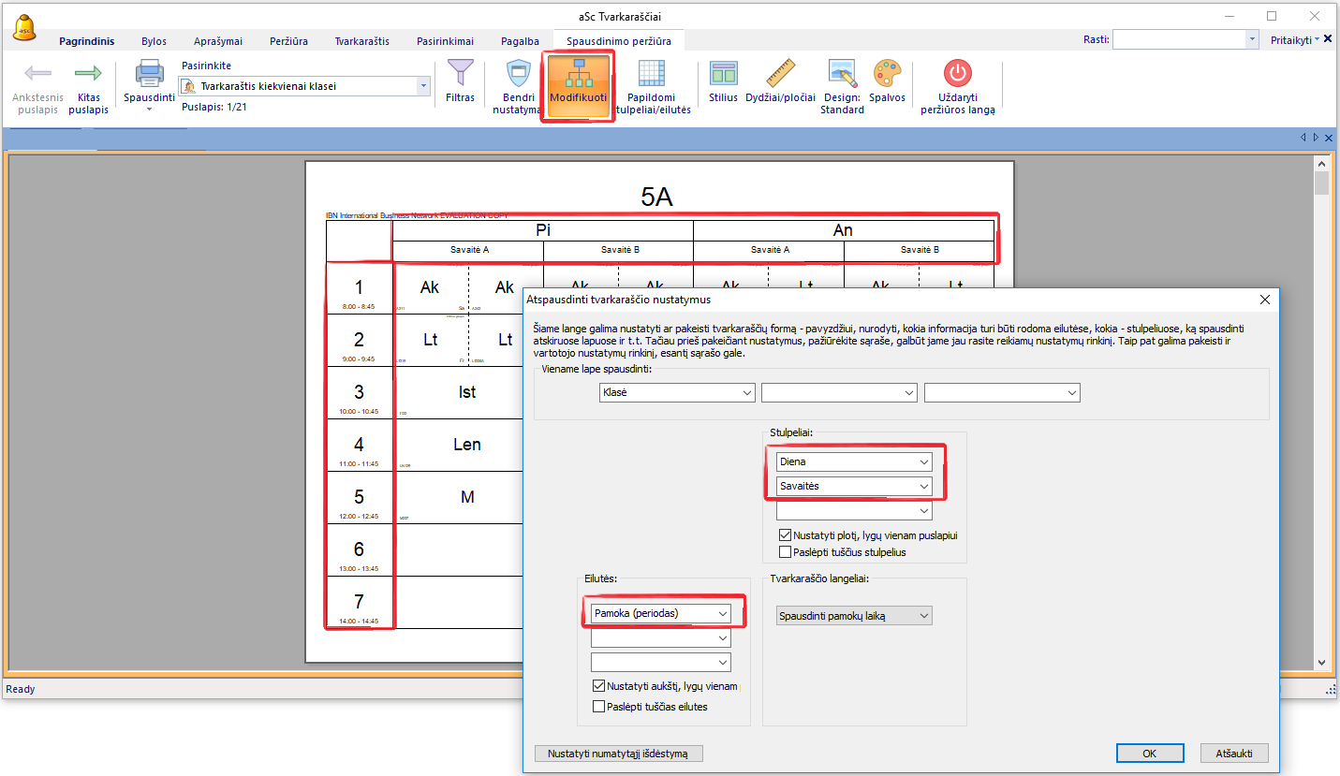This screenshot has height=776, width=1340.
Task: Open Bendri nustatymai shield icon
Action: (x=518, y=74)
